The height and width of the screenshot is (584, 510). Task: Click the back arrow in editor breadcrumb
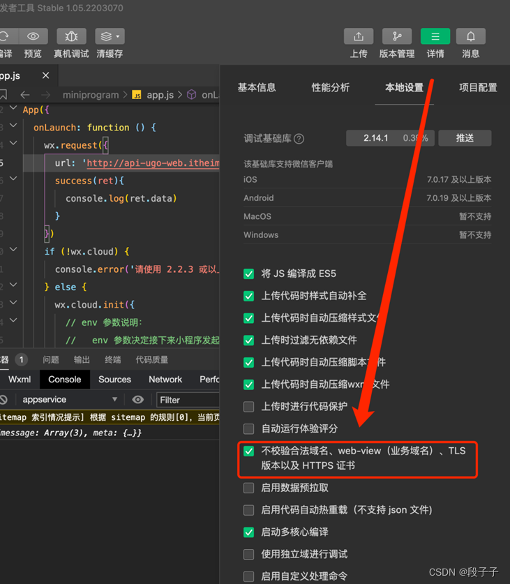click(x=25, y=95)
